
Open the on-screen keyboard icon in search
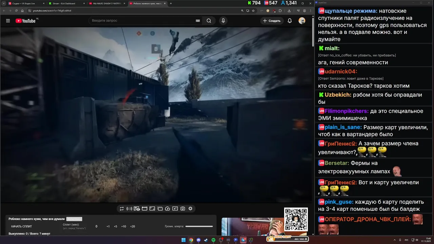point(198,21)
